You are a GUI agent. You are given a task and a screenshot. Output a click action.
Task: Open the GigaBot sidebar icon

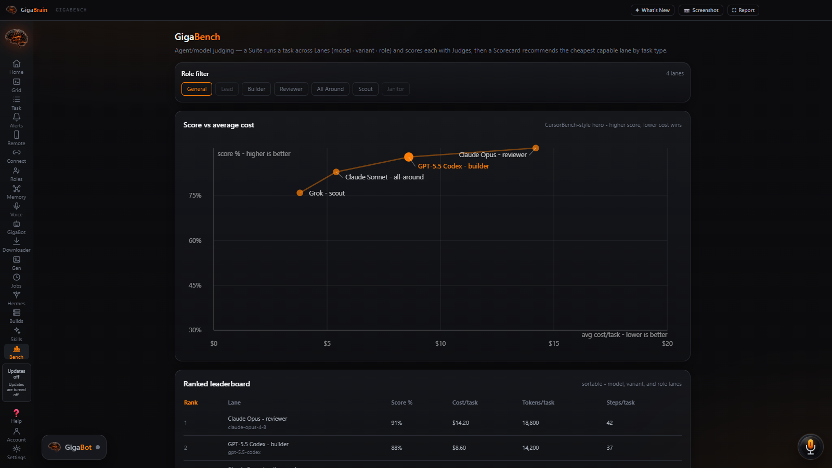[17, 227]
